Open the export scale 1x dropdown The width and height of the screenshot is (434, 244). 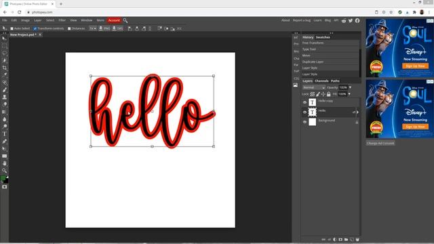93,28
